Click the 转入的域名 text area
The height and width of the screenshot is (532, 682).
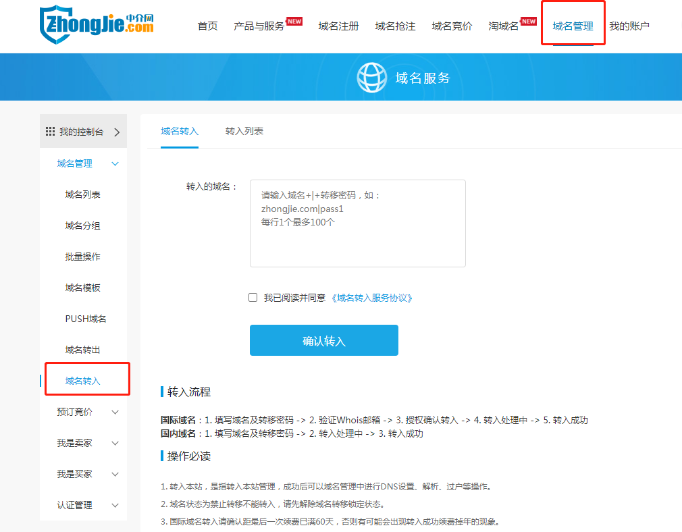tap(357, 223)
